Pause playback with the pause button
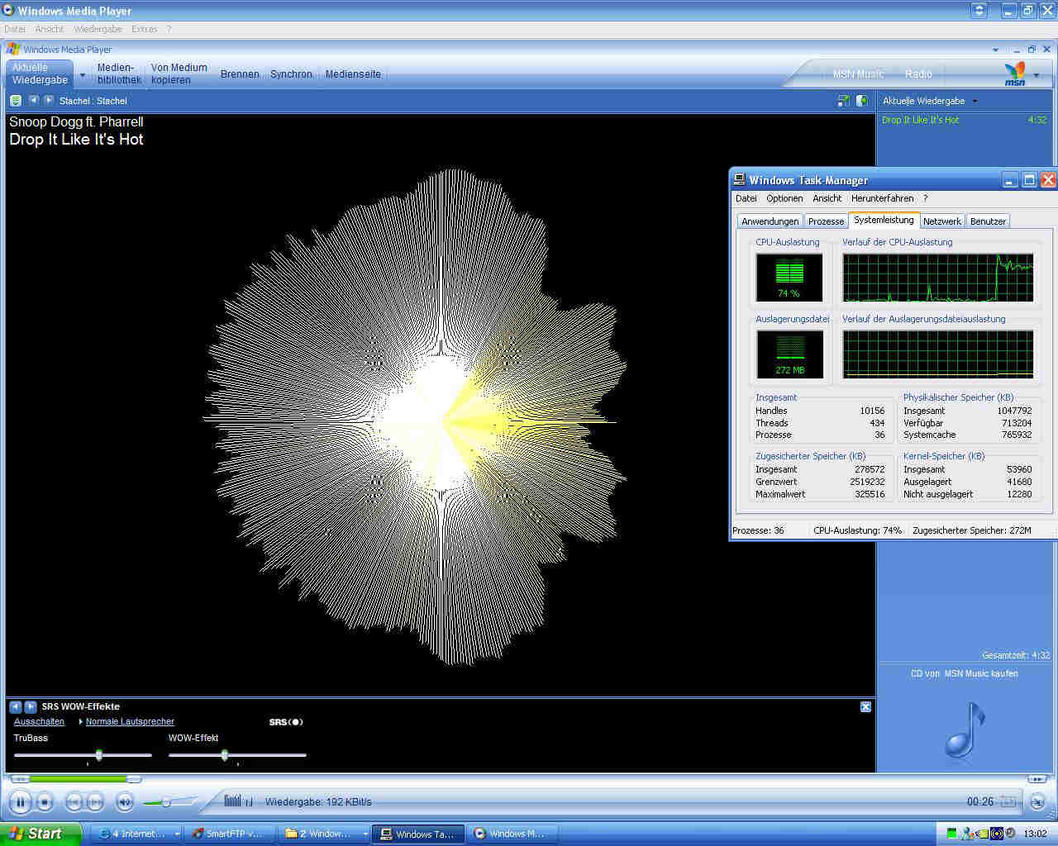Screen dimensions: 1058x846 pos(20,801)
